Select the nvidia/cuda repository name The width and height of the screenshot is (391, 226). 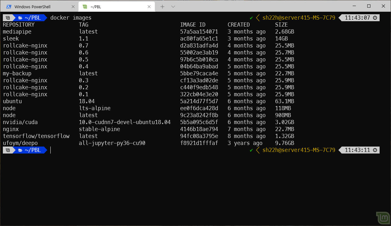point(20,122)
